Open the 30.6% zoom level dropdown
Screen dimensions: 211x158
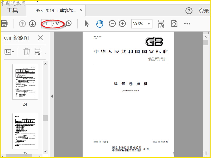pyautogui.click(x=142, y=24)
